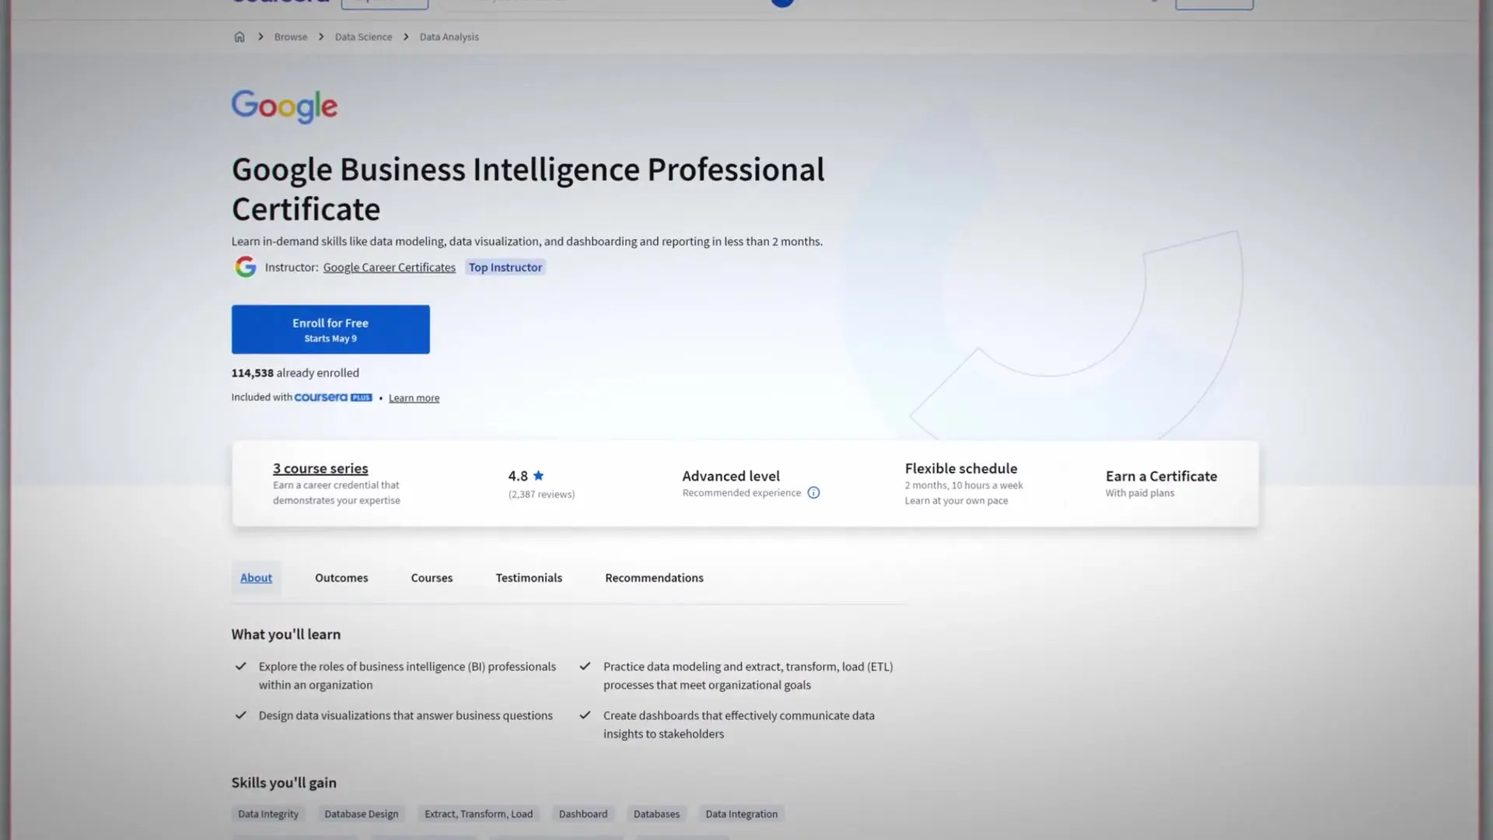1493x840 pixels.
Task: Switch to the Outcomes tab
Action: coord(341,578)
